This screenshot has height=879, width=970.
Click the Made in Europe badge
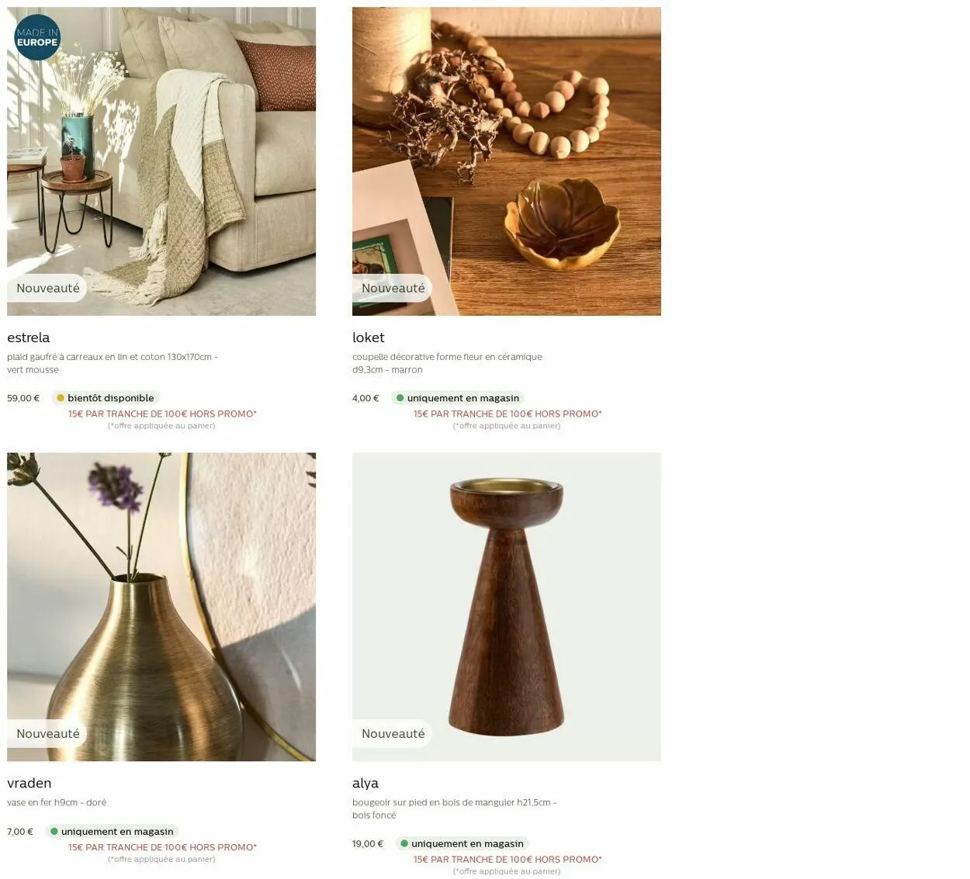37,37
